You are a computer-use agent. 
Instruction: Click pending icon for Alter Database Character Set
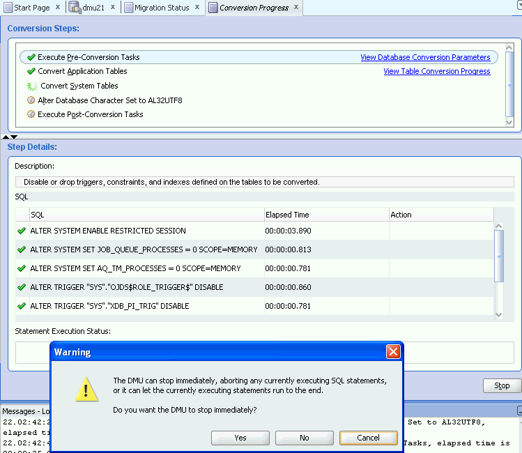pyautogui.click(x=31, y=100)
